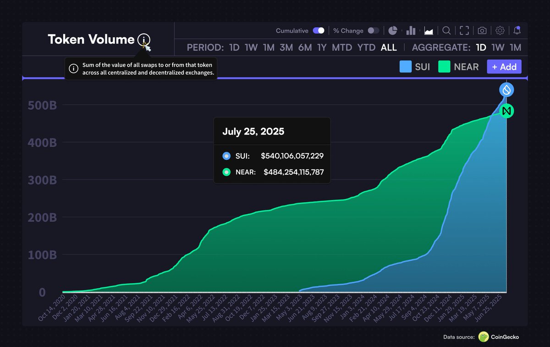Switch to pie chart view

click(x=393, y=31)
